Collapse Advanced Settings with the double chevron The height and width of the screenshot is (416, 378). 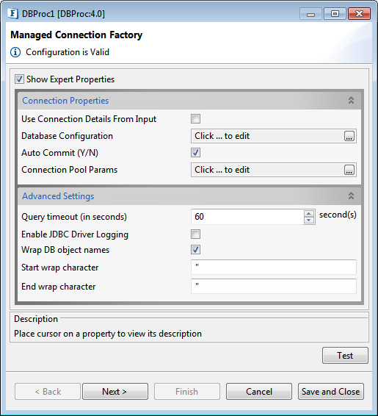(351, 196)
